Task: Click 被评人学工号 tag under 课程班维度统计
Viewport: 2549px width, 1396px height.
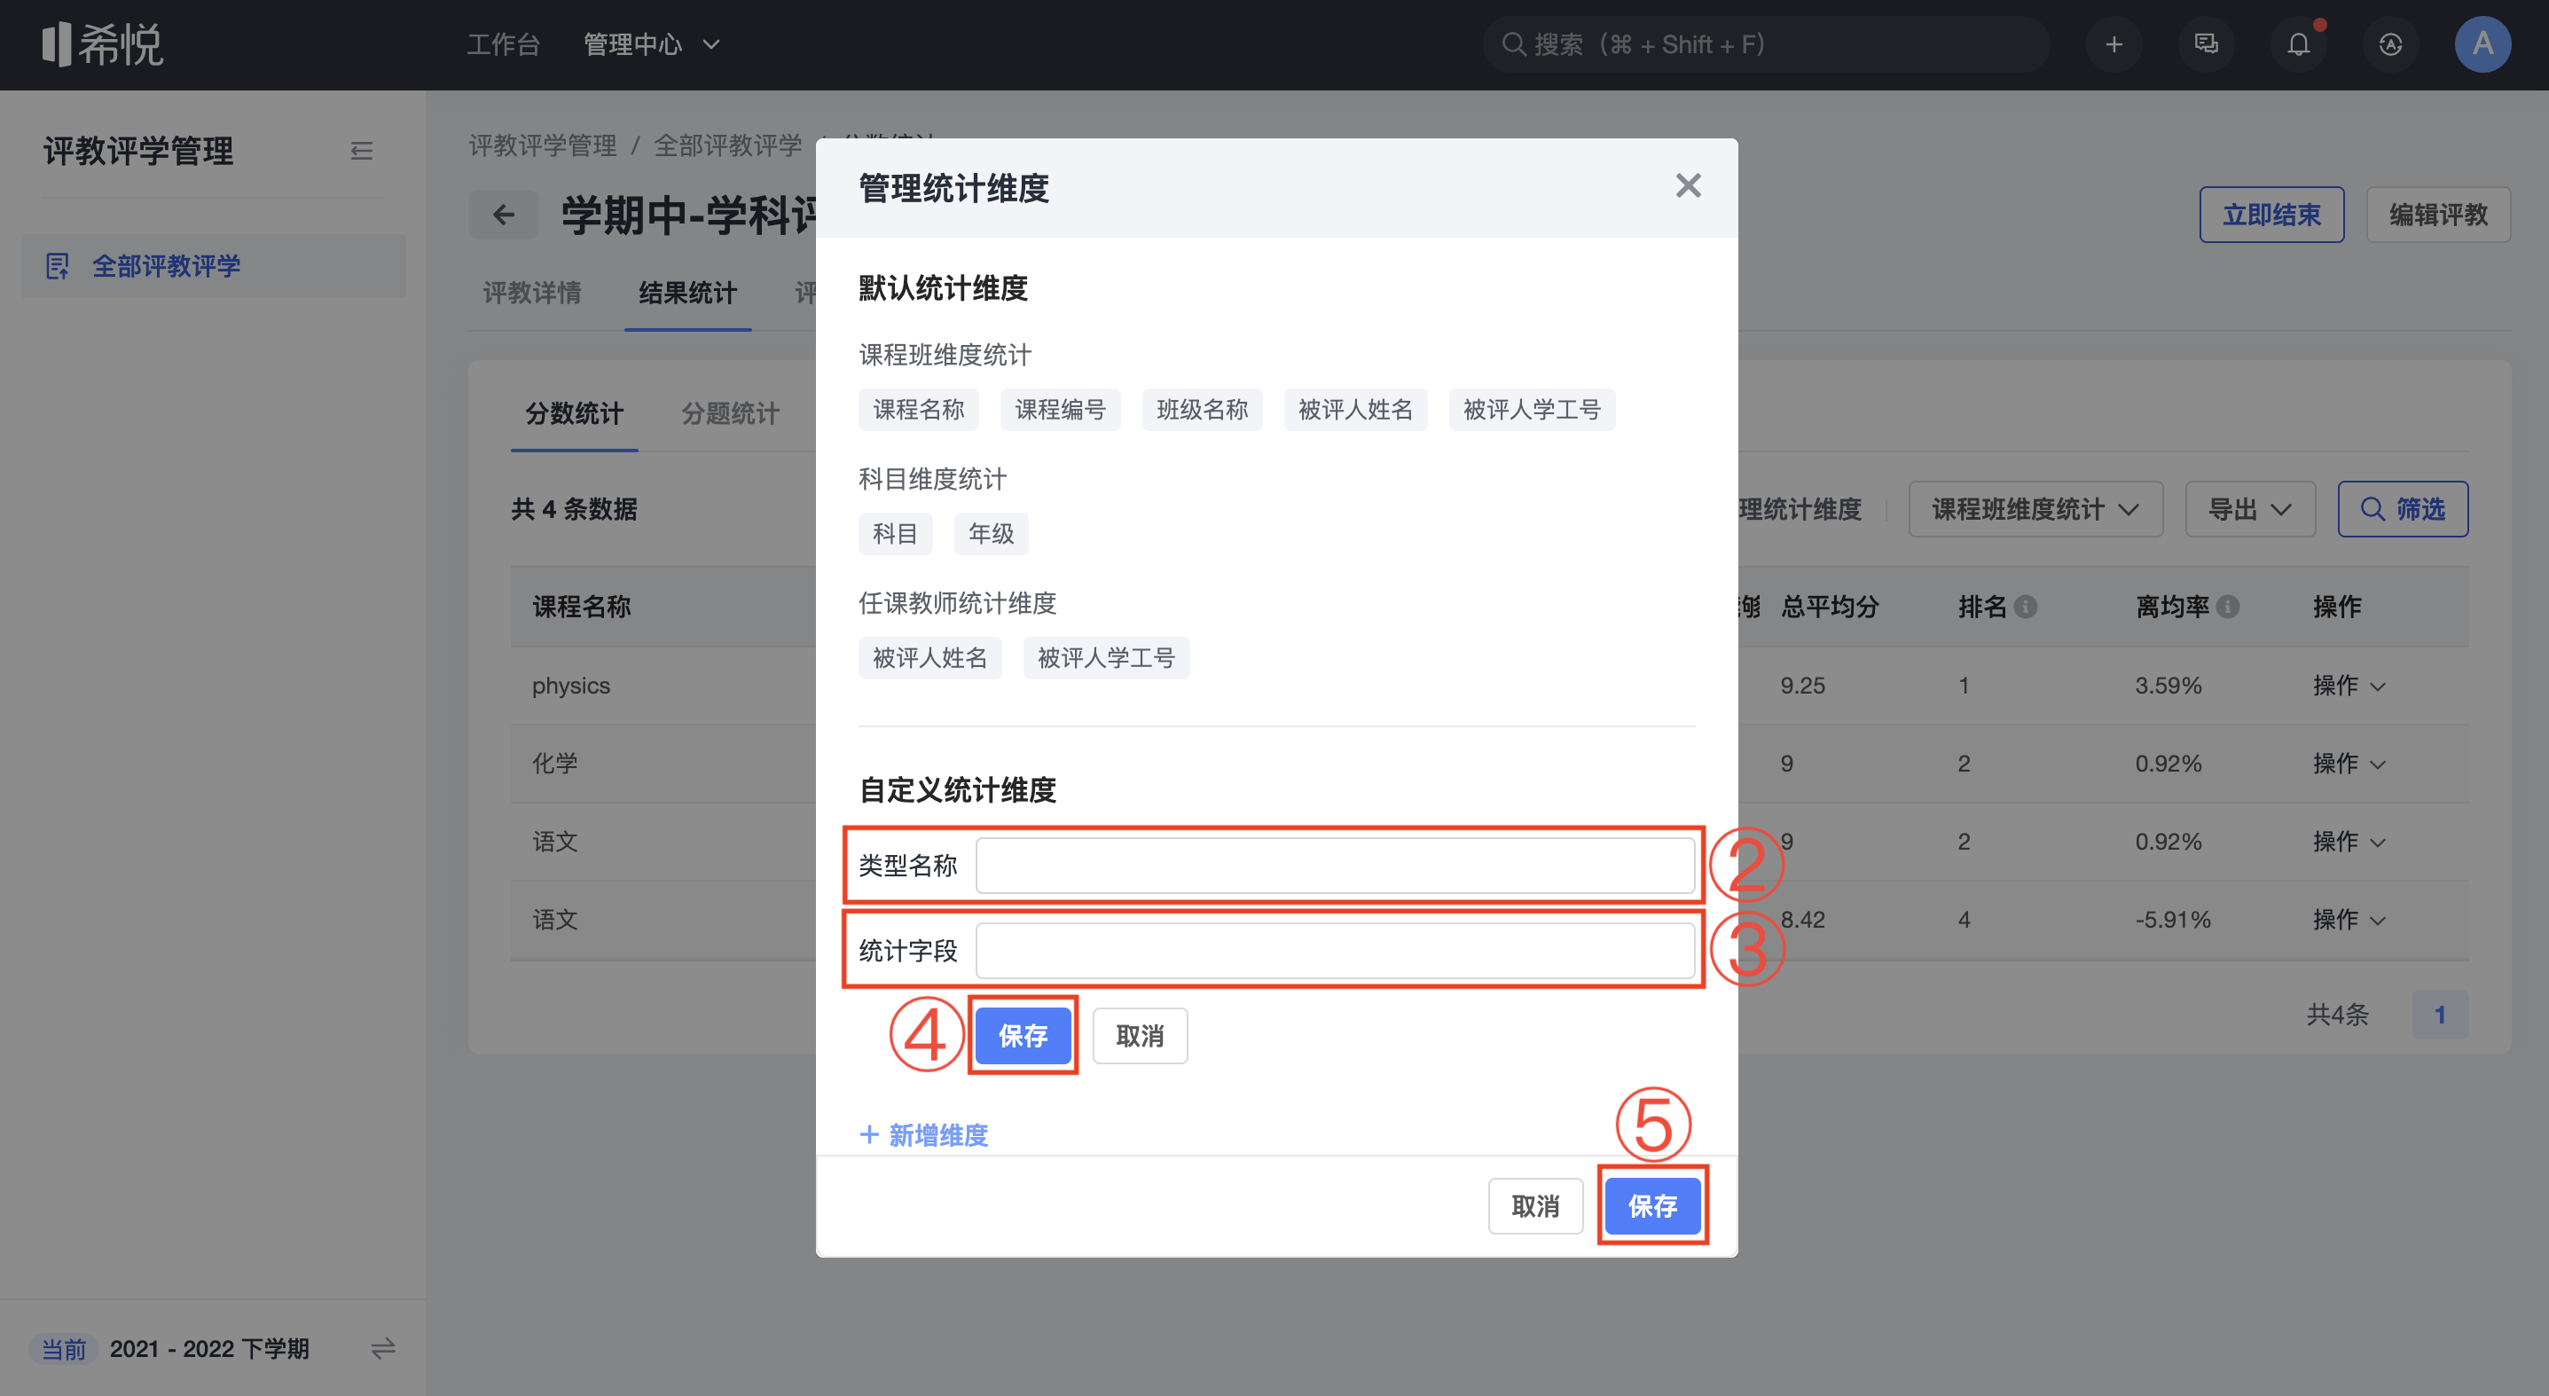Action: [x=1532, y=410]
